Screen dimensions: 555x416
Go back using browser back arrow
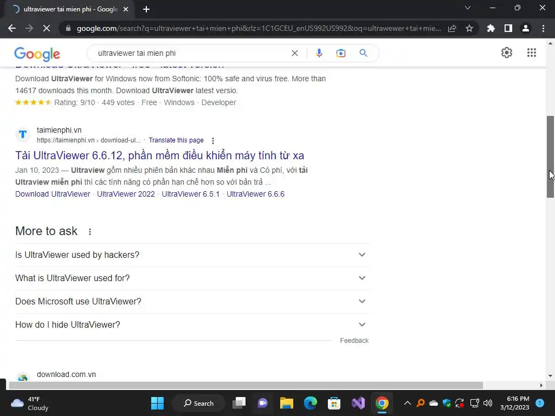pos(12,28)
